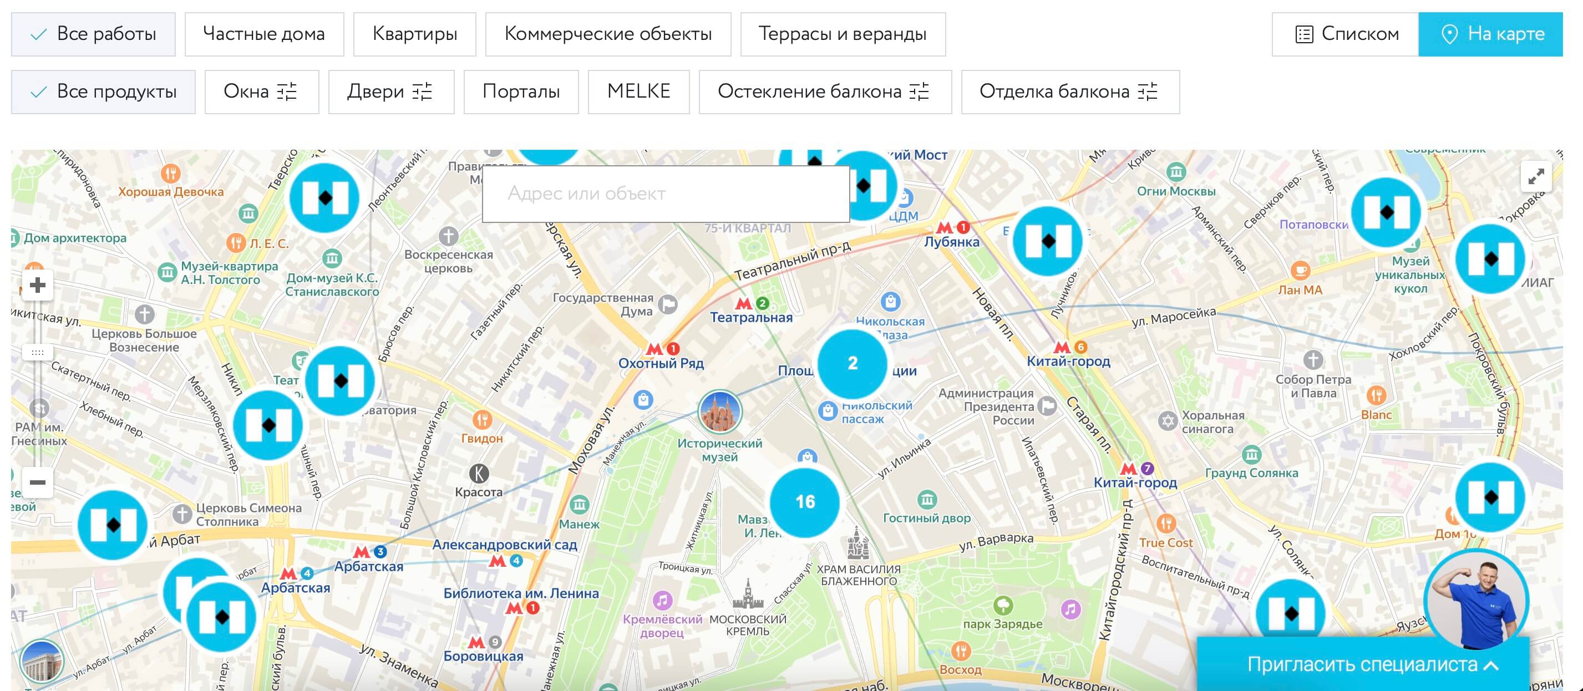Click 'Собор Петра и Павла' label
Screen dimensions: 1583x691
(1313, 387)
